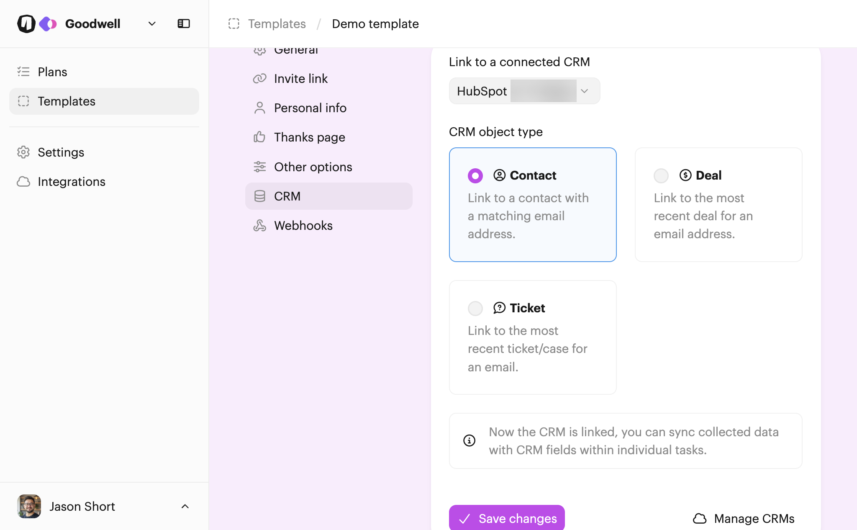Screen dimensions: 857x530
Task: Click Jason Short's profile avatar
Action: [x=29, y=507]
